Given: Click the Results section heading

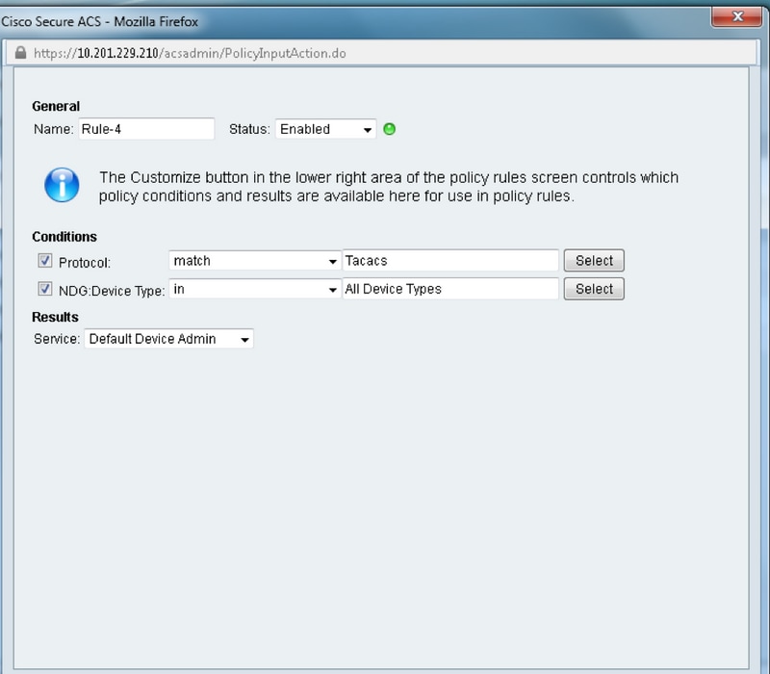Looking at the screenshot, I should click(x=55, y=318).
